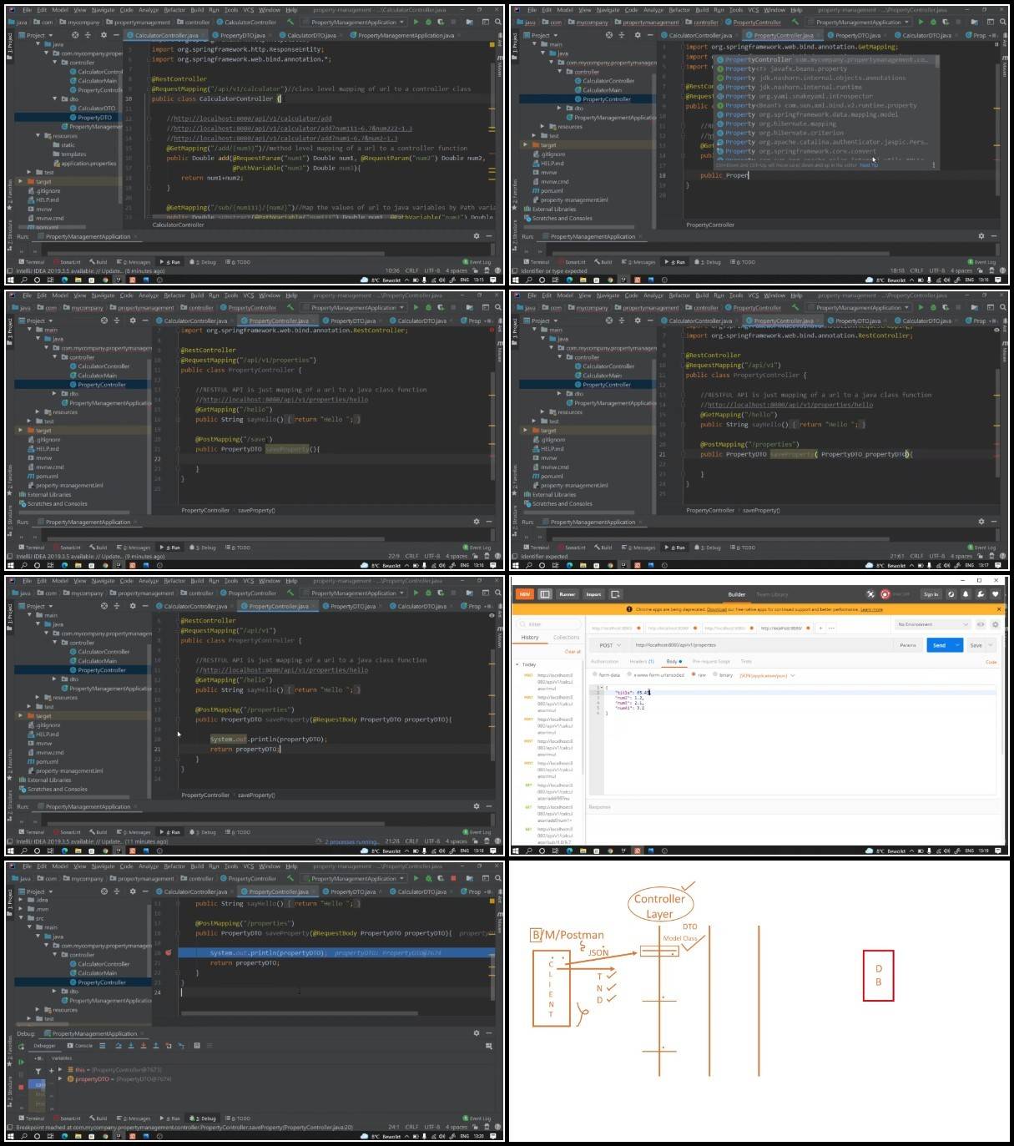
Task: Click the Code link in Postman
Action: pos(991,662)
